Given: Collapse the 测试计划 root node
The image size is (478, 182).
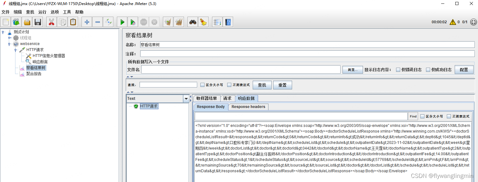Looking at the screenshot, I should 3,31.
